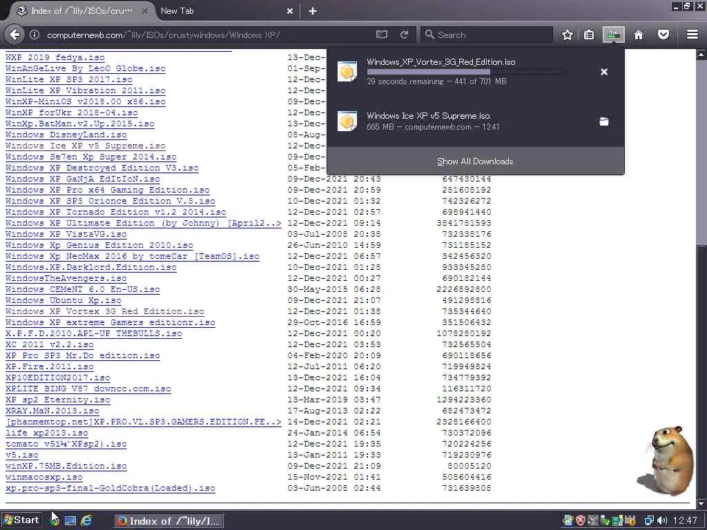
Task: Click the page scrollbar up arrow
Action: 701,55
